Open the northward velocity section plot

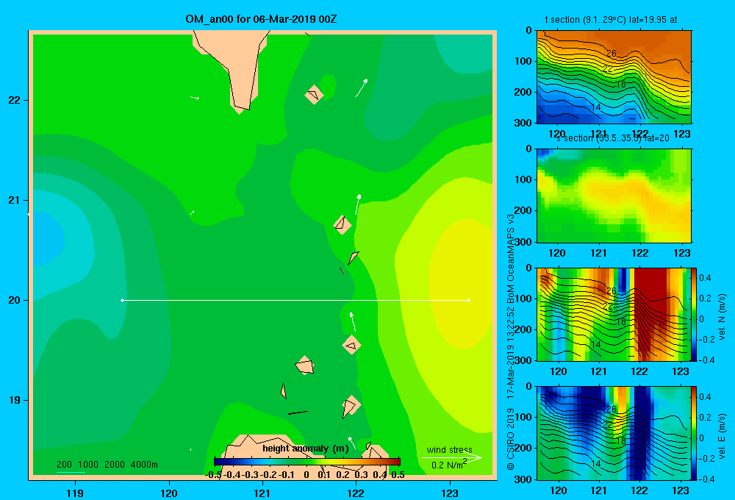(614, 314)
